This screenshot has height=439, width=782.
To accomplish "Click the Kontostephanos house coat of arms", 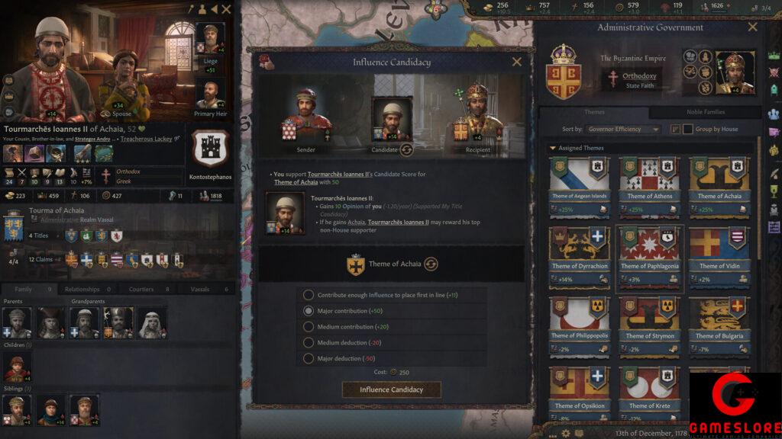I will [211, 148].
